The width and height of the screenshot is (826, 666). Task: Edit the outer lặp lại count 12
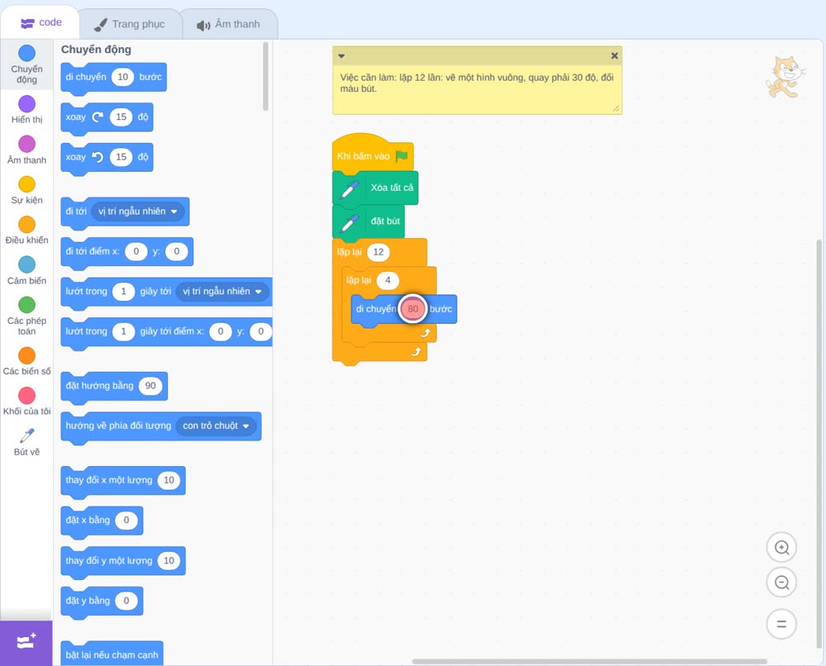point(378,252)
